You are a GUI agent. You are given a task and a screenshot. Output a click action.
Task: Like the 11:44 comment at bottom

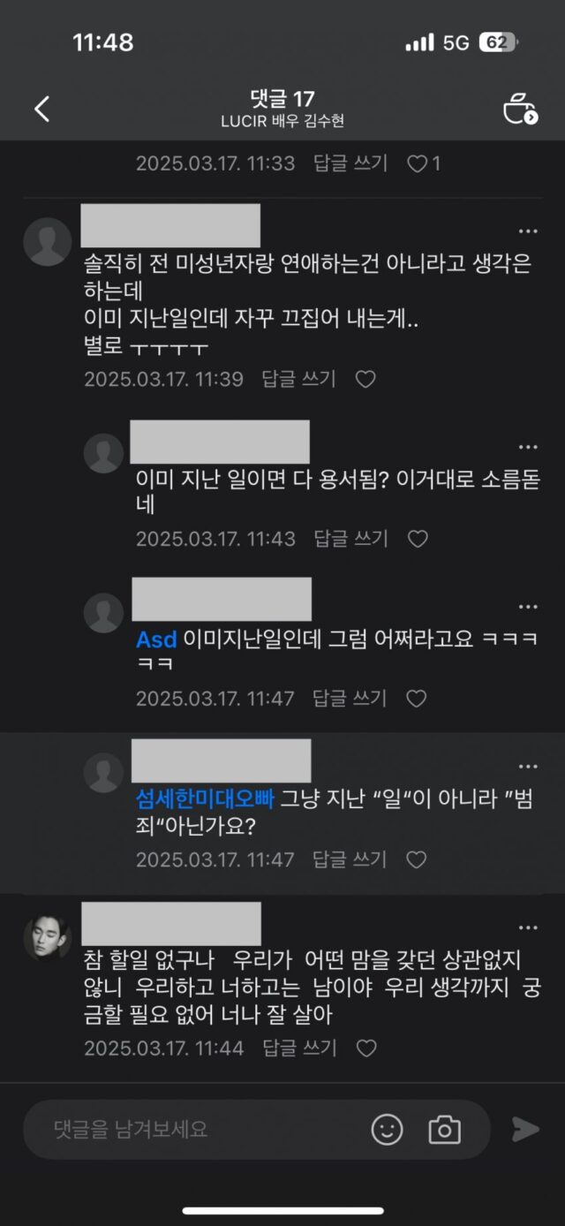click(365, 1048)
